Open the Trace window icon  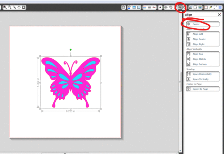(200, 7)
